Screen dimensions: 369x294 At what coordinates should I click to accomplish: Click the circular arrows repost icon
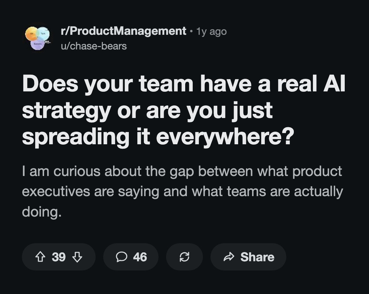[x=184, y=257]
